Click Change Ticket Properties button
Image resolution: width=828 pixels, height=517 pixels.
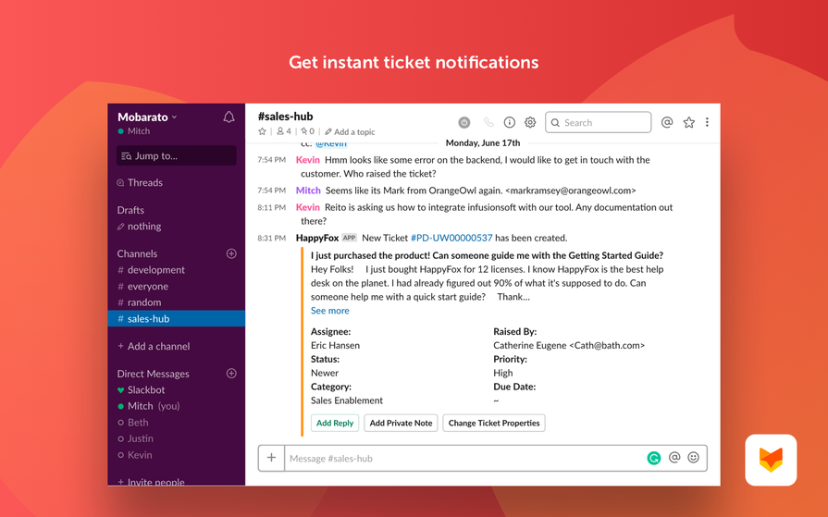[494, 423]
